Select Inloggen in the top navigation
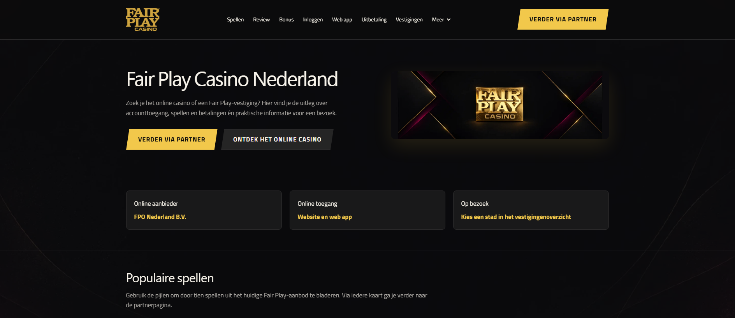 pyautogui.click(x=313, y=19)
